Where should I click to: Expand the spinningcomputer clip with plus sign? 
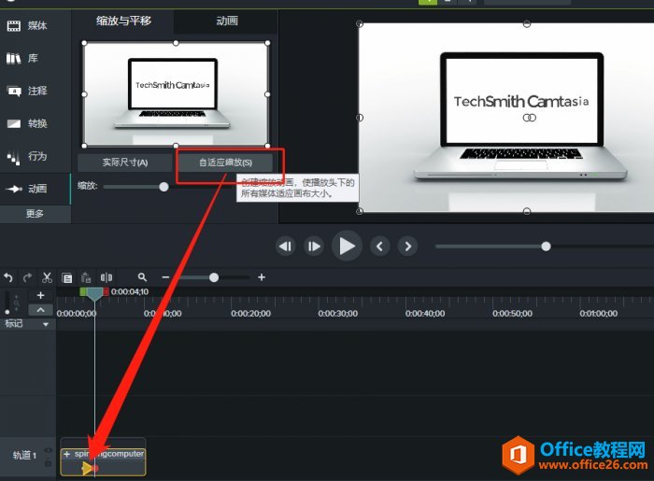[67, 454]
